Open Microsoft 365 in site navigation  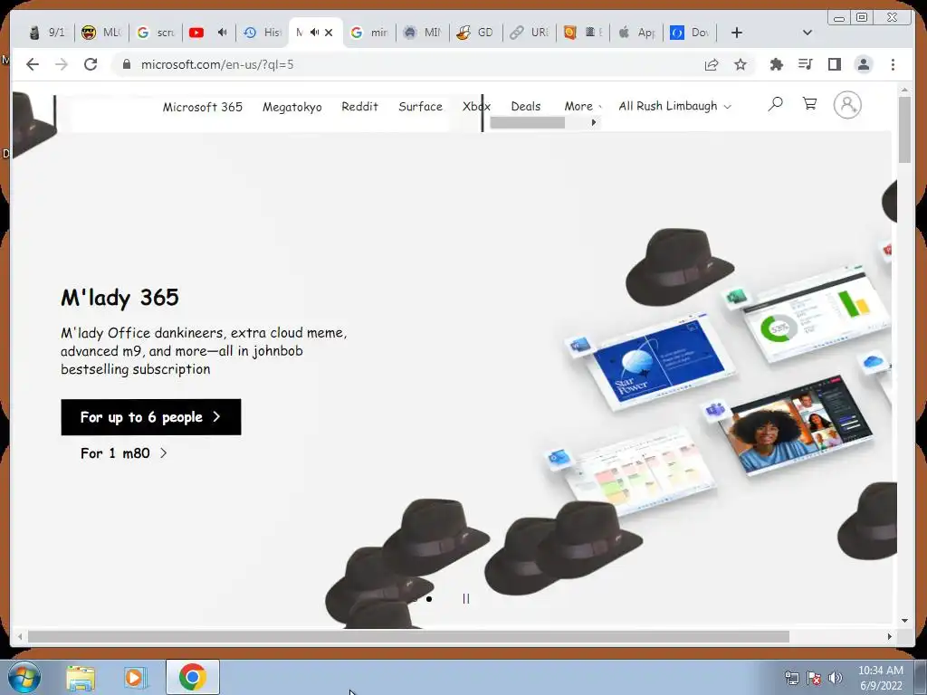[x=202, y=107]
